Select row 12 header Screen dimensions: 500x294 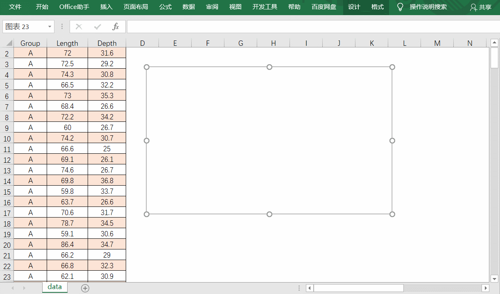[x=7, y=159]
